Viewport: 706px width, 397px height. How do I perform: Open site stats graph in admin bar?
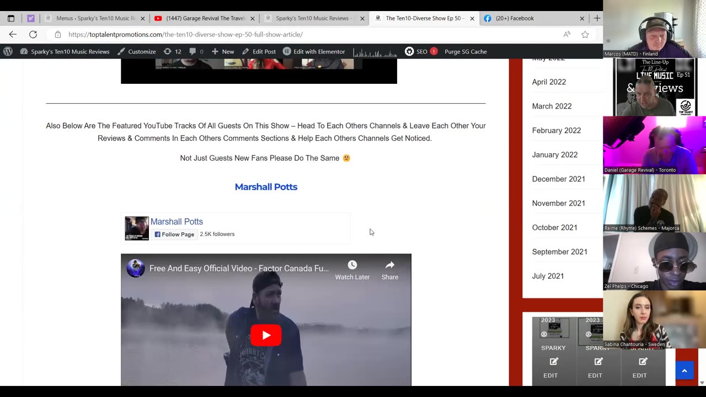[375, 52]
